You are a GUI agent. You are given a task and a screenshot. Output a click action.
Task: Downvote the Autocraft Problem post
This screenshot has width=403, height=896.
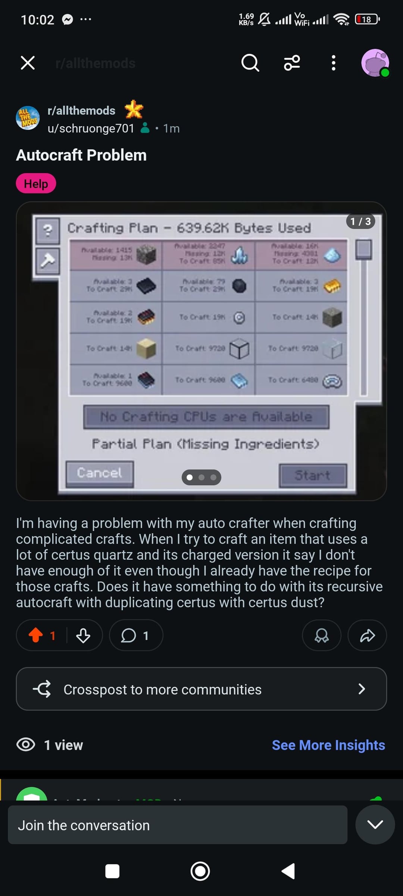tap(83, 635)
